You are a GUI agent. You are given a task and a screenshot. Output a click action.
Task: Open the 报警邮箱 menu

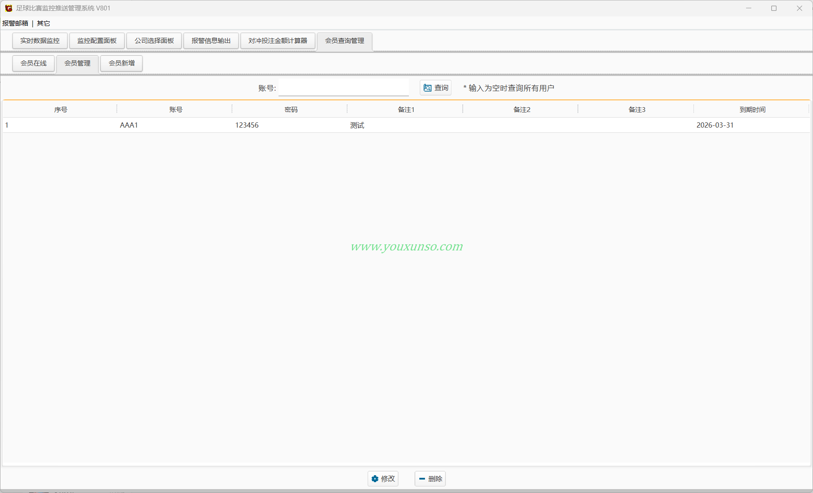click(15, 23)
